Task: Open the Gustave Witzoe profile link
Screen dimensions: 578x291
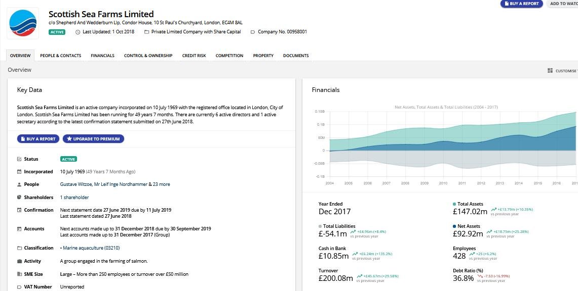Action: (x=76, y=184)
